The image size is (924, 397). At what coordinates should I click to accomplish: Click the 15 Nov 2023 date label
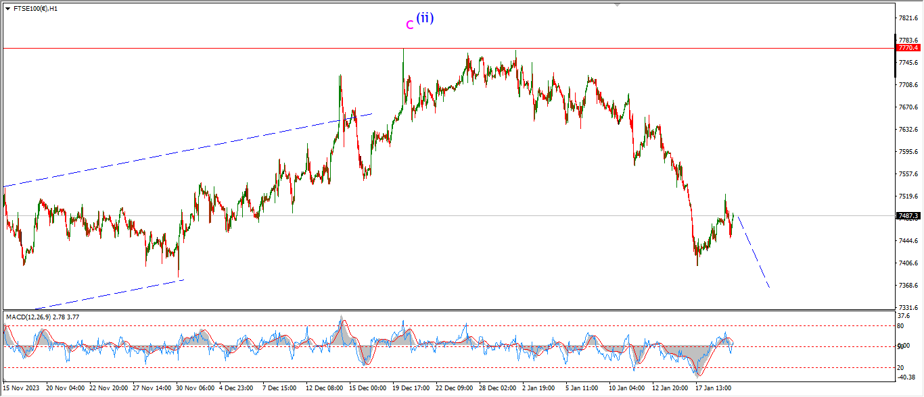click(22, 388)
